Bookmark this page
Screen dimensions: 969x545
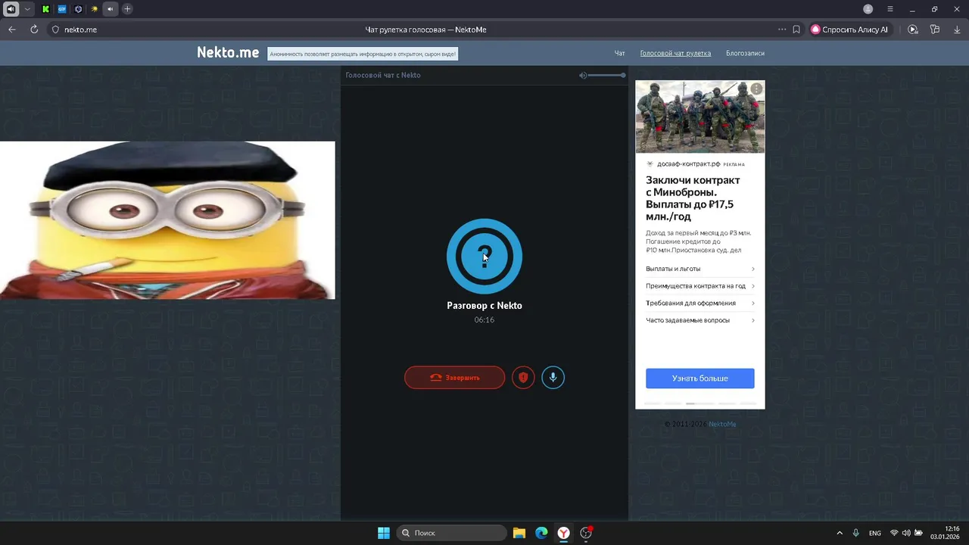796,30
